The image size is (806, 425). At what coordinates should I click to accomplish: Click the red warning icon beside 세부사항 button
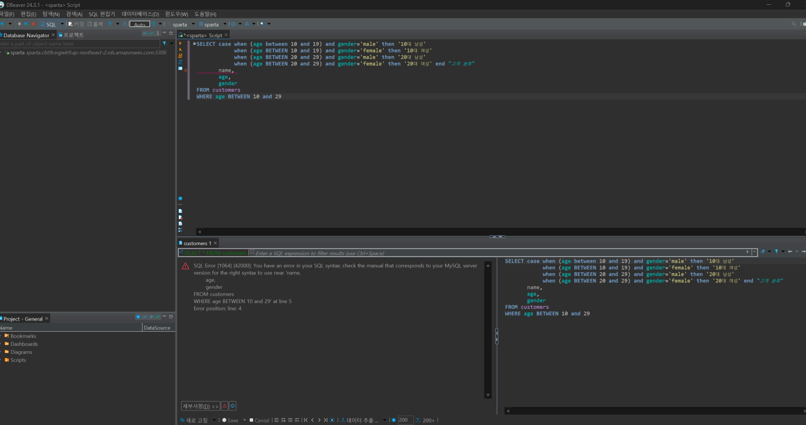(x=225, y=406)
